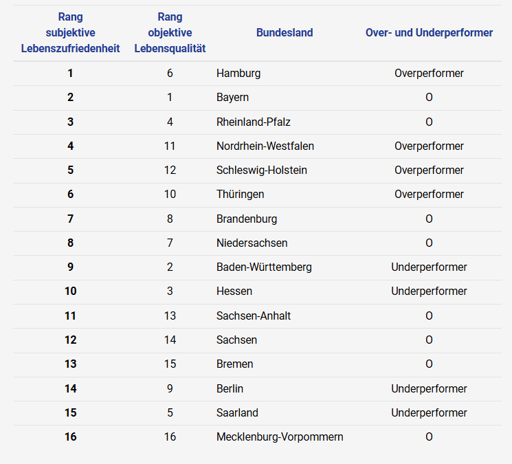The height and width of the screenshot is (464, 512).
Task: Click the Sachsen-Anhalt entry
Action: [x=254, y=316]
